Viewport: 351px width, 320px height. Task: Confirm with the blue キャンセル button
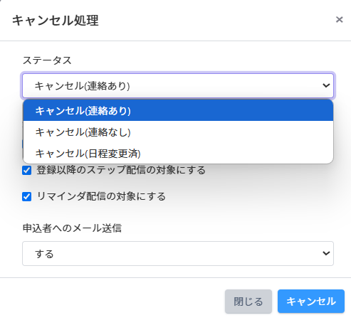coord(311,302)
